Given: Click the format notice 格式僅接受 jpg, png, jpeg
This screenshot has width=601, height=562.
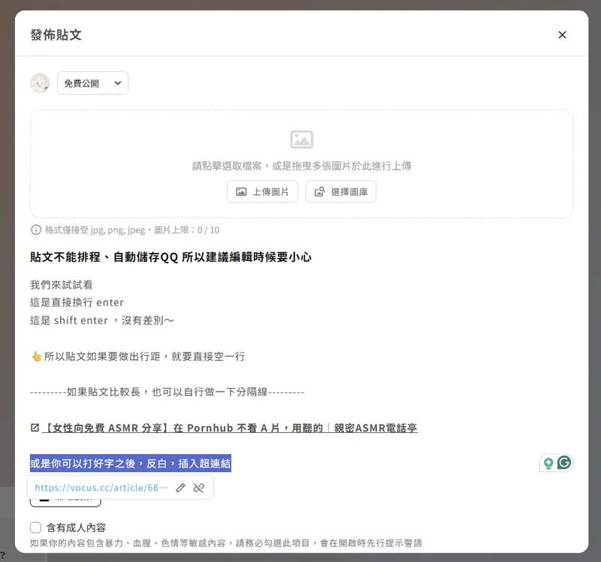Looking at the screenshot, I should [x=132, y=230].
